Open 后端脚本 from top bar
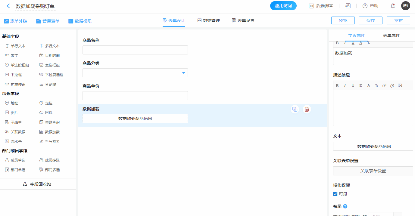The height and width of the screenshot is (216, 415). [321, 6]
